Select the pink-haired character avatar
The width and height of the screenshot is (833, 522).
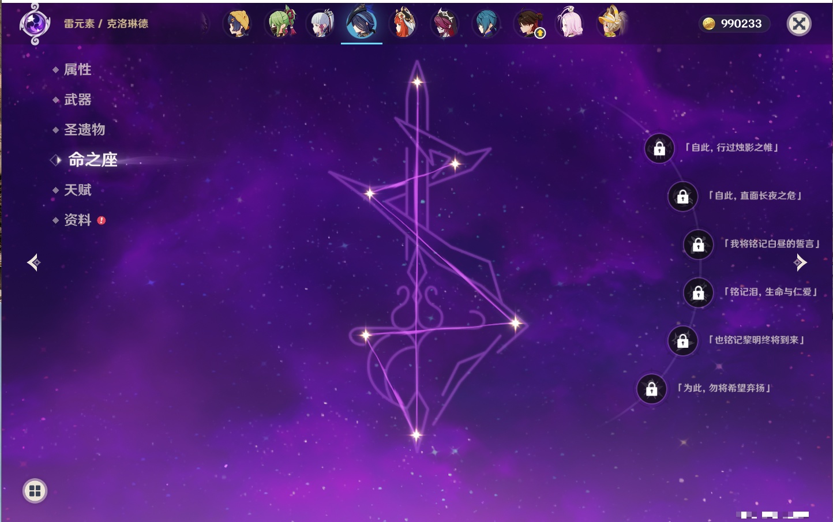coord(569,23)
